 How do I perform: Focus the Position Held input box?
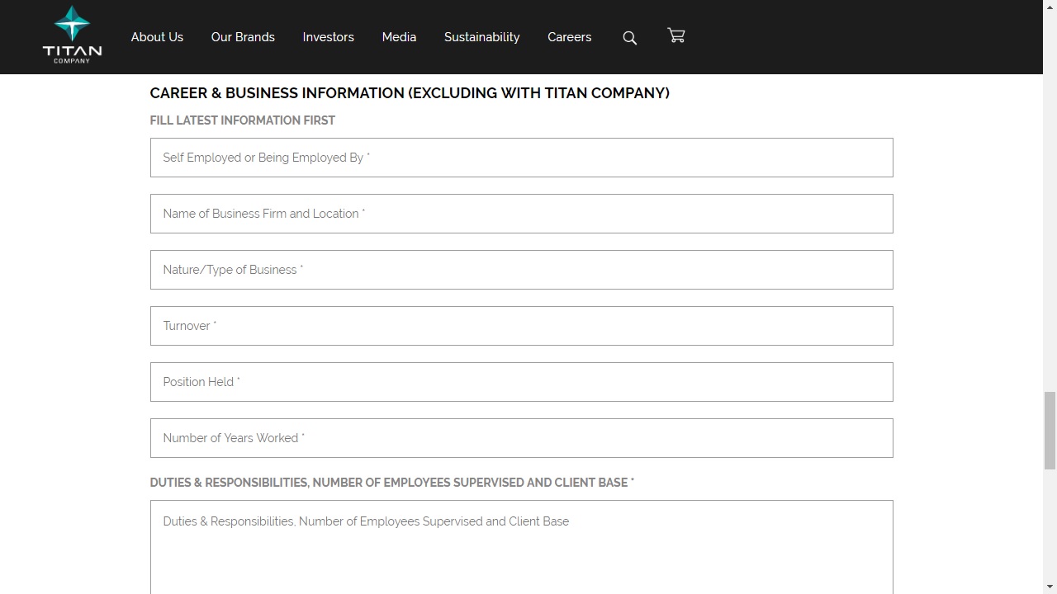click(521, 382)
